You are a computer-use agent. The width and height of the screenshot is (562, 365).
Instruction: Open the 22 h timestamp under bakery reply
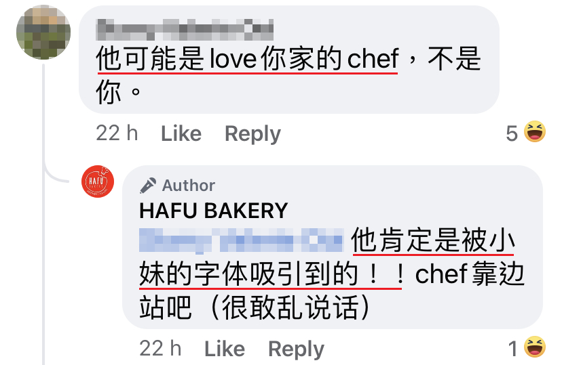coord(160,348)
